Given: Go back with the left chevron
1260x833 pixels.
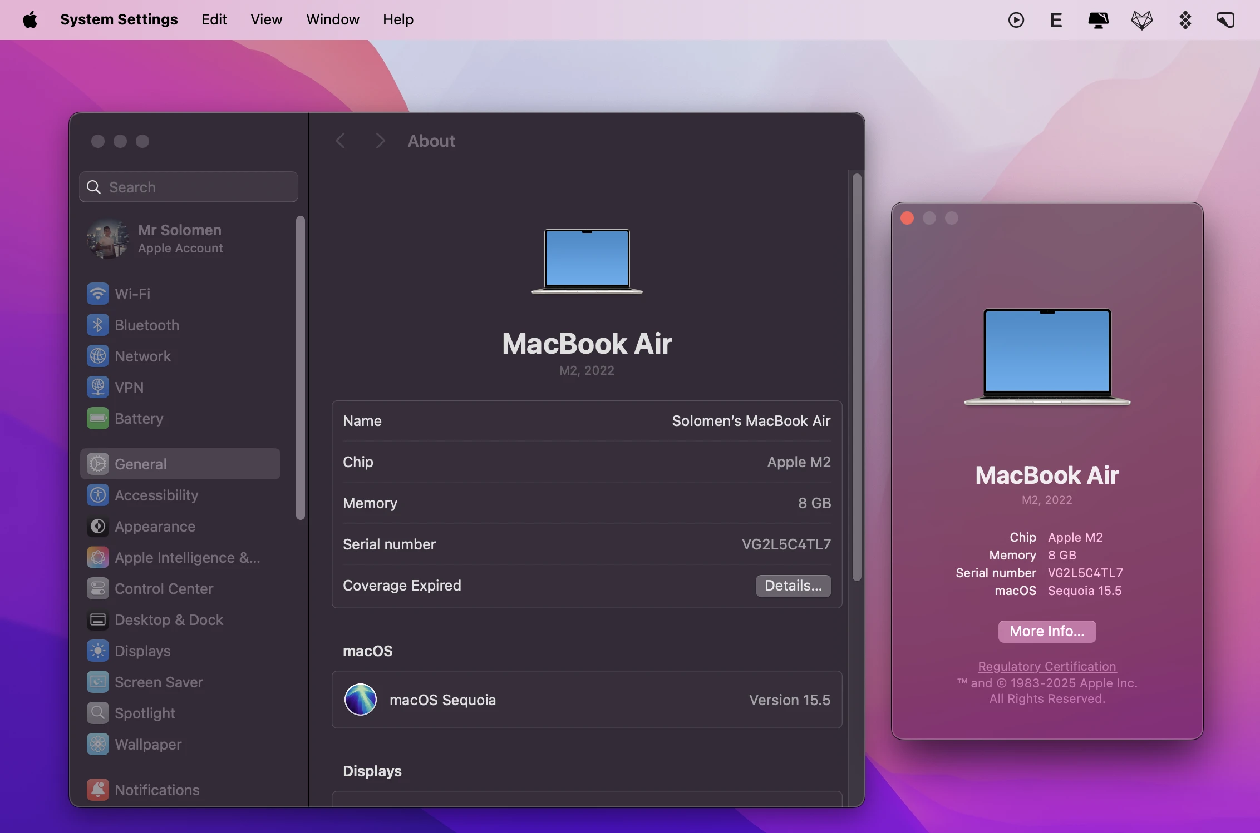Looking at the screenshot, I should point(341,141).
